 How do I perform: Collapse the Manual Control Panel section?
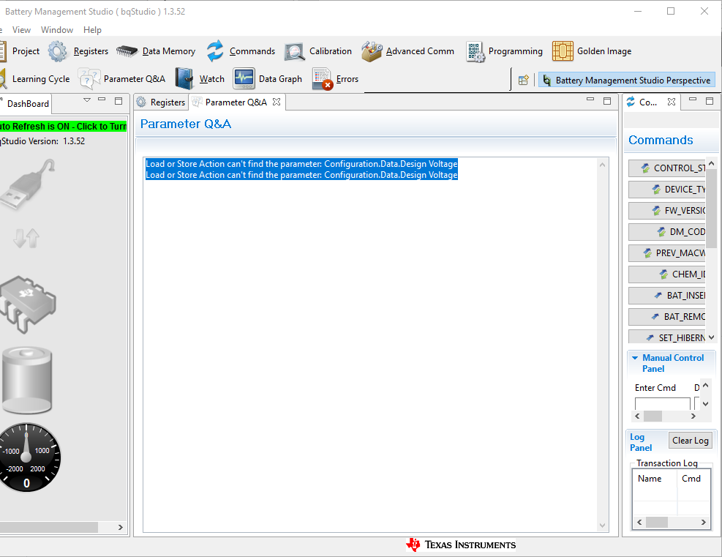(635, 358)
